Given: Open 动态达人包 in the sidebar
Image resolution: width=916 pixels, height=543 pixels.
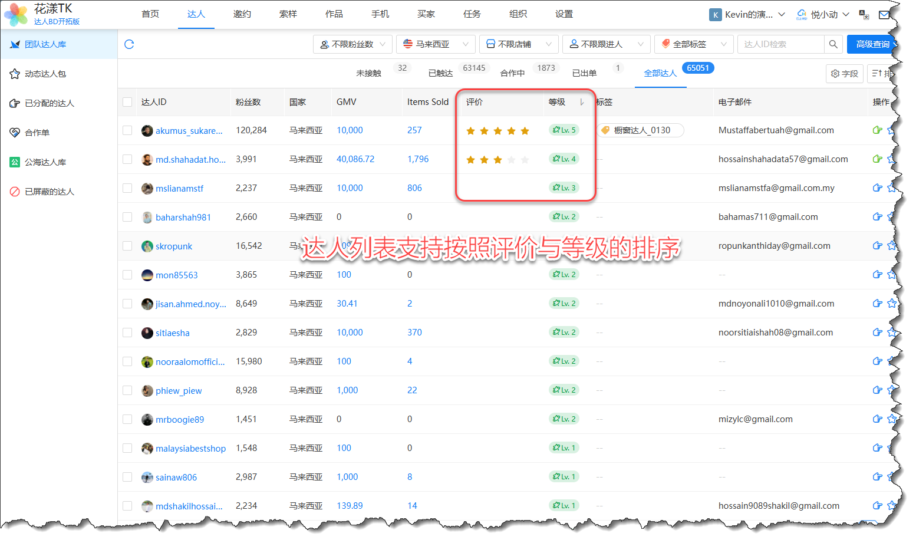Looking at the screenshot, I should [x=45, y=74].
